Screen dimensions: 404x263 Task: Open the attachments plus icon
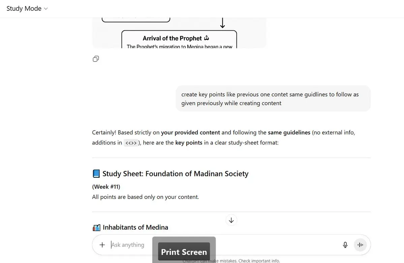pyautogui.click(x=102, y=245)
